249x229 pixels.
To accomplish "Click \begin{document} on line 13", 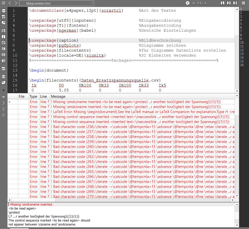I will (49, 70).
